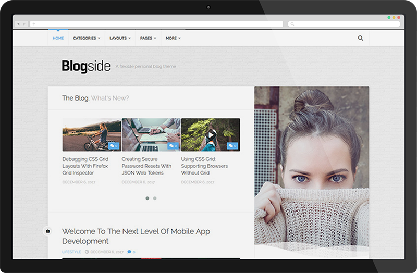This screenshot has width=417, height=273.
Task: Click the browser address bar field
Action: point(156,24)
